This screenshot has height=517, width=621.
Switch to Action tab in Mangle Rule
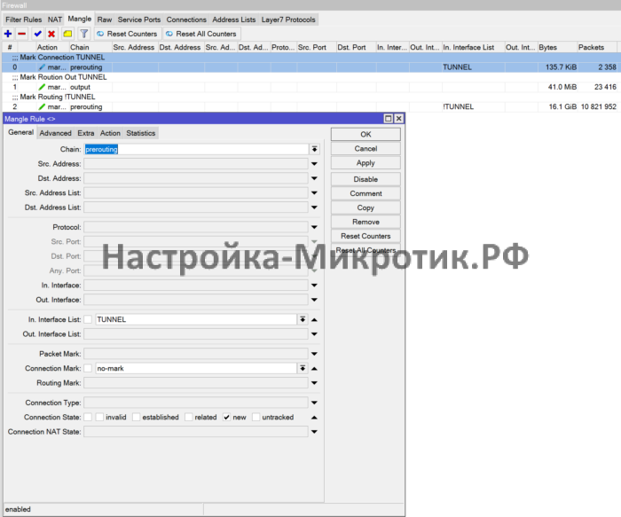(110, 133)
